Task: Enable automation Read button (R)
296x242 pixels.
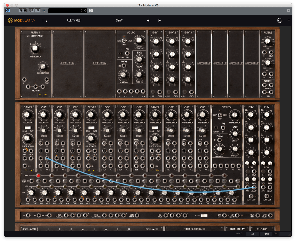Action: click(x=21, y=10)
